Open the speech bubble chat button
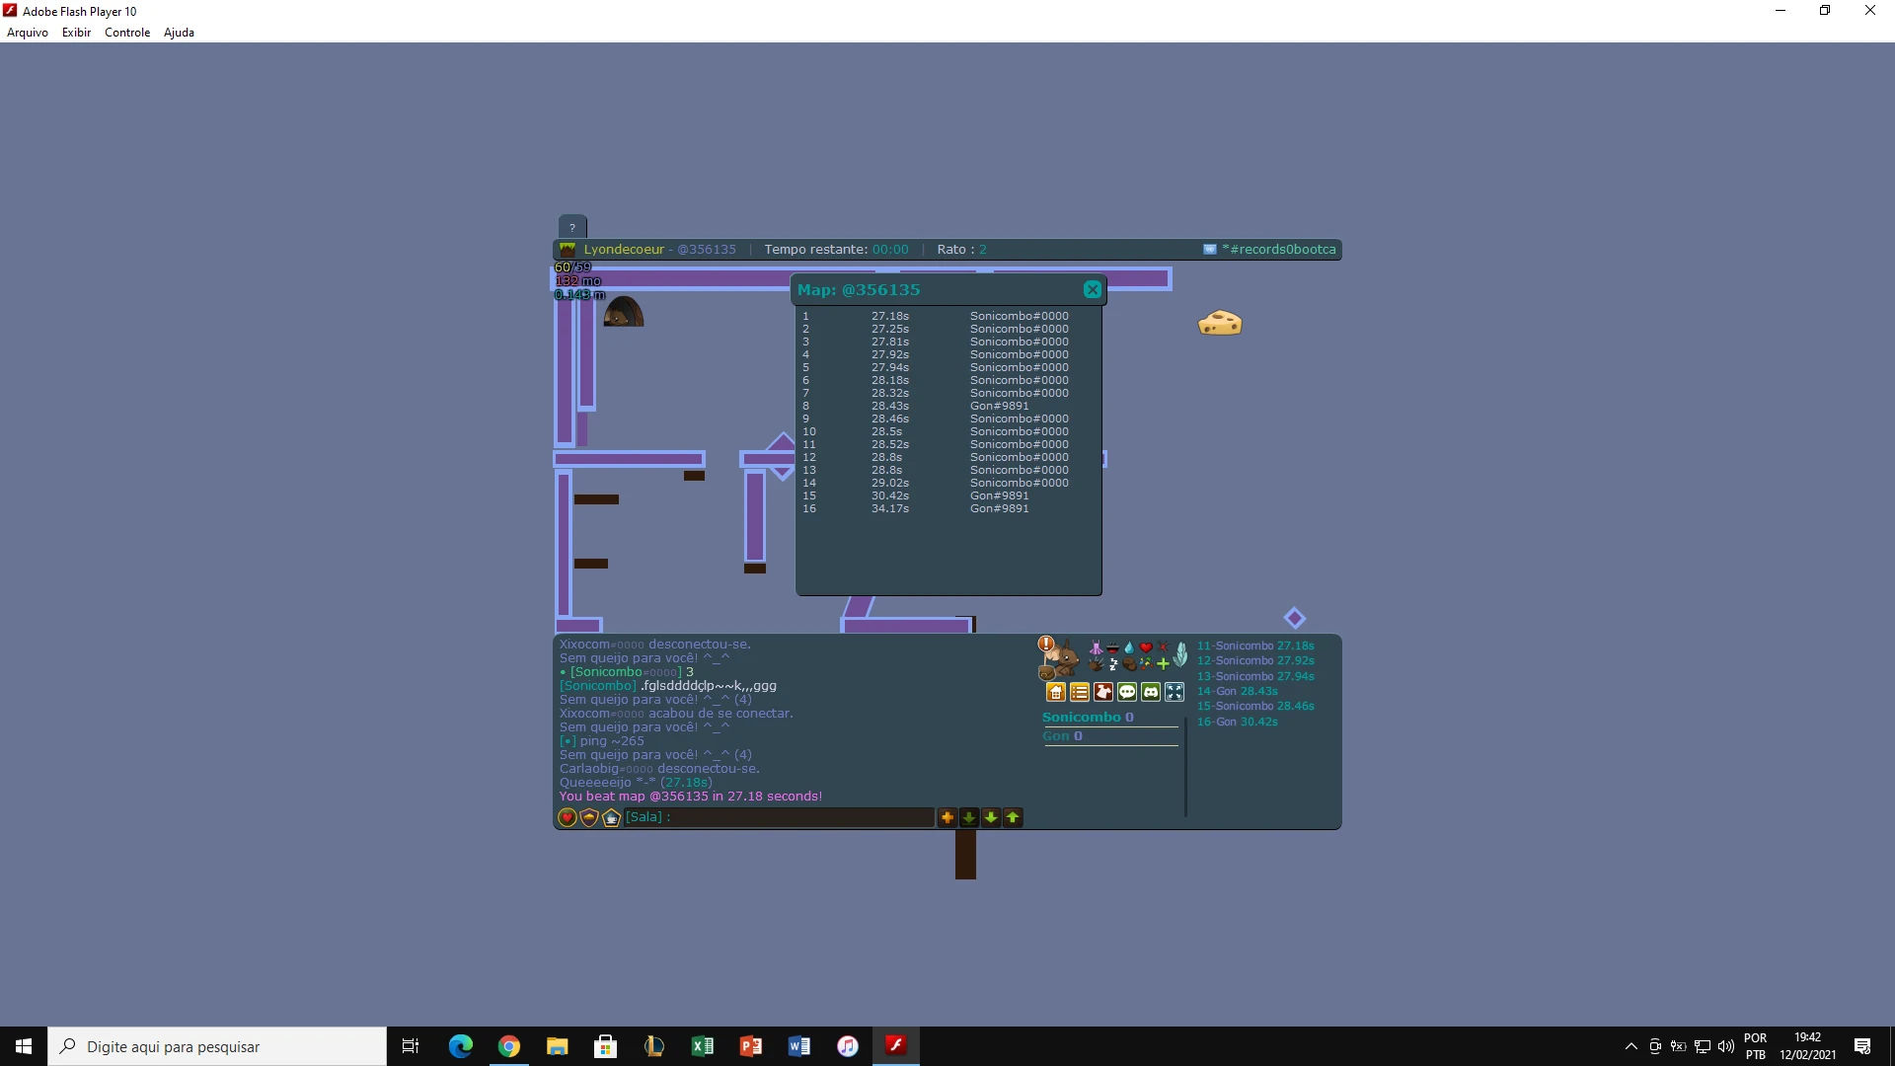The width and height of the screenshot is (1895, 1066). pyautogui.click(x=1127, y=692)
